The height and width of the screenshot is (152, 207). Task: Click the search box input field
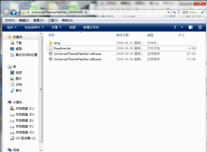tap(190, 12)
